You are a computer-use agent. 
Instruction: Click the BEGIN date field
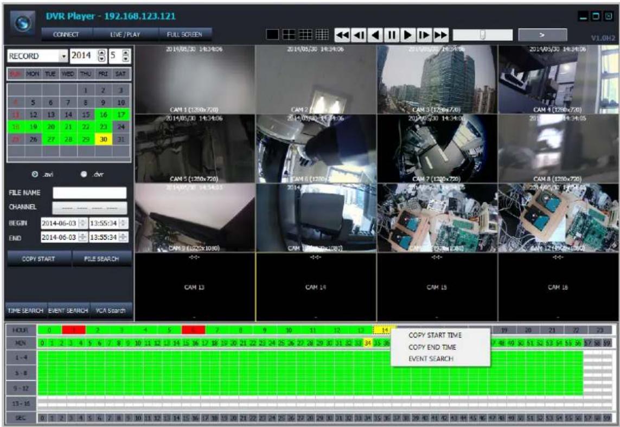[60, 224]
